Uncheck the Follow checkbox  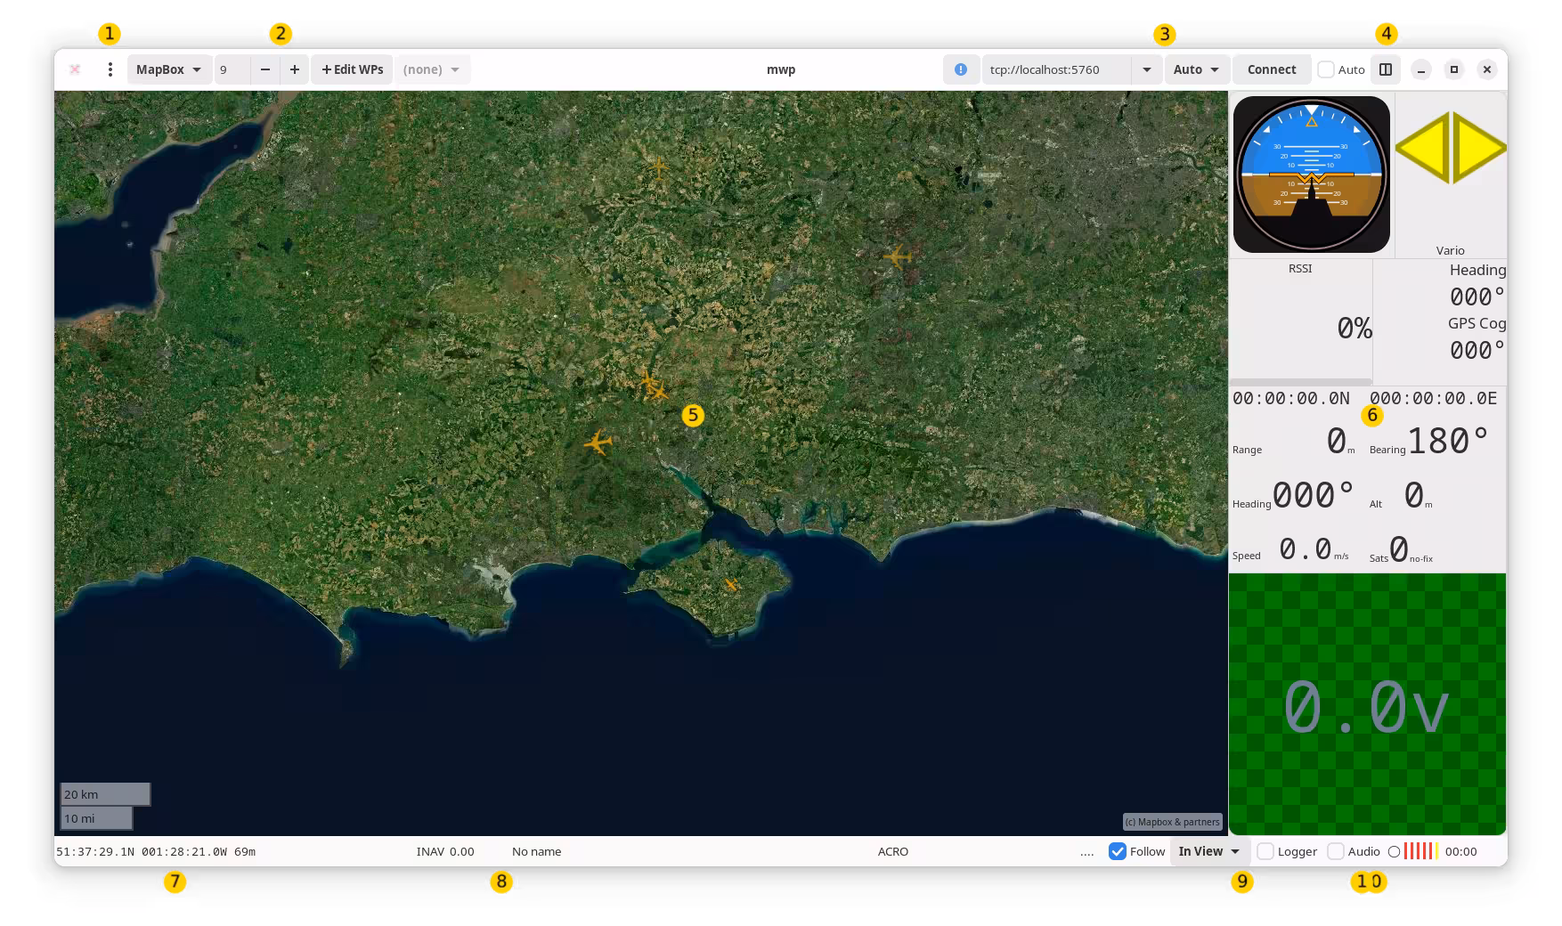[1118, 851]
